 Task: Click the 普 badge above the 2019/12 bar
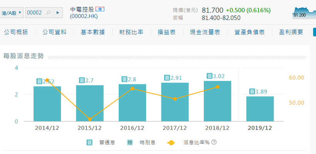pos(252,91)
